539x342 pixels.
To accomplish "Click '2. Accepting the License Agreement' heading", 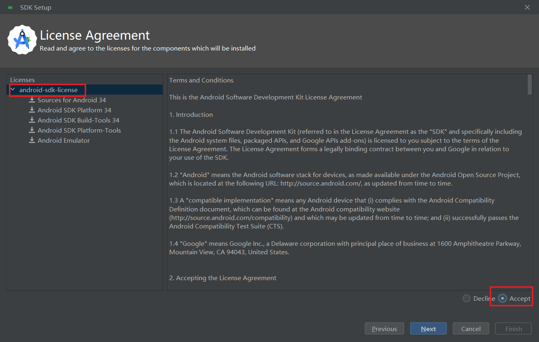I will (223, 278).
